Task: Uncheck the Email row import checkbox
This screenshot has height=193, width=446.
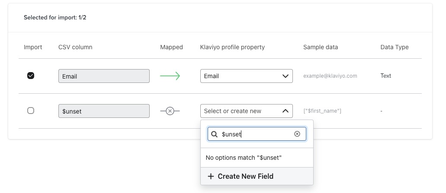Action: pyautogui.click(x=31, y=76)
